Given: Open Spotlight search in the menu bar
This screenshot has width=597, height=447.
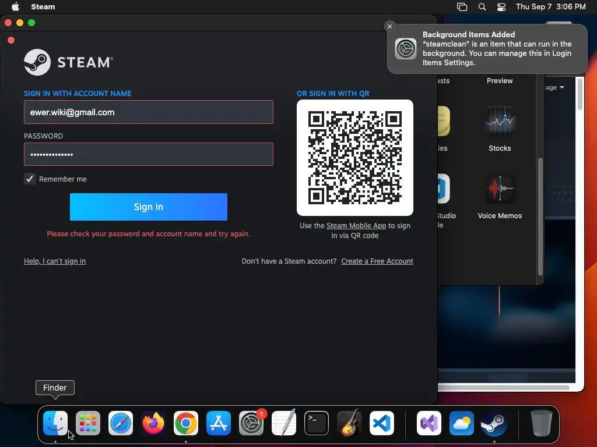Looking at the screenshot, I should coord(482,7).
